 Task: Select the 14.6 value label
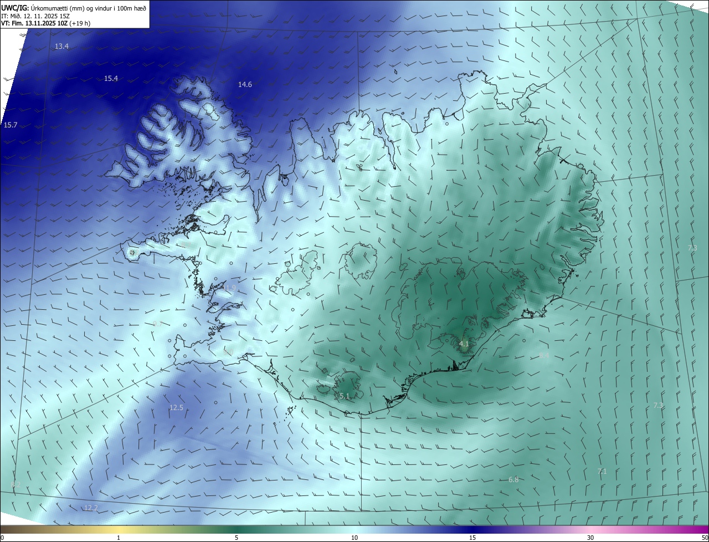(245, 85)
